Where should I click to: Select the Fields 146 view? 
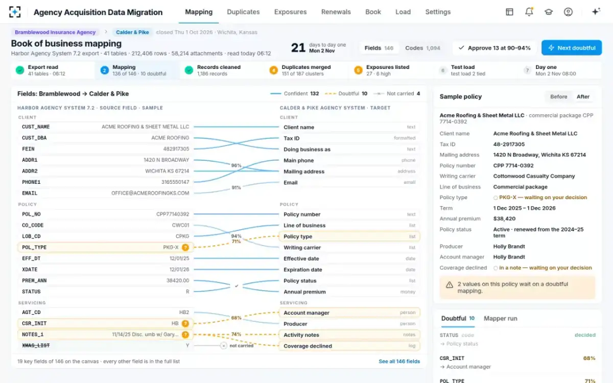click(379, 48)
